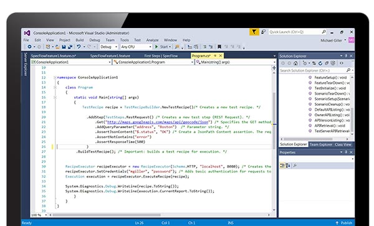The height and width of the screenshot is (226, 374).
Task: Click Sync with Active Document icon
Action: [314, 63]
